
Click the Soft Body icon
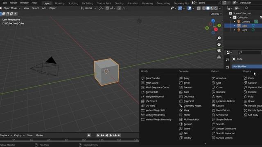coord(245,115)
